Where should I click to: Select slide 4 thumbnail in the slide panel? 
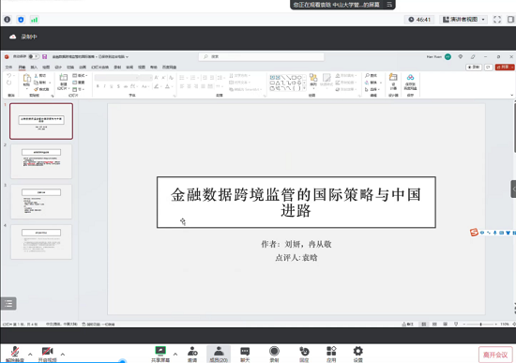point(41,242)
